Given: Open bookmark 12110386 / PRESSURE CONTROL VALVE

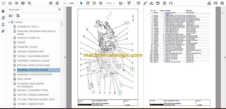Looking at the screenshot, I should [x=36, y=100].
